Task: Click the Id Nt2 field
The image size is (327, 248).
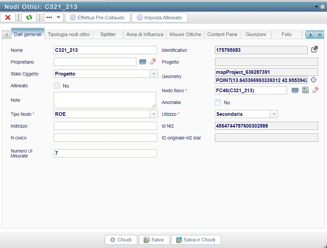Action: click(266, 126)
